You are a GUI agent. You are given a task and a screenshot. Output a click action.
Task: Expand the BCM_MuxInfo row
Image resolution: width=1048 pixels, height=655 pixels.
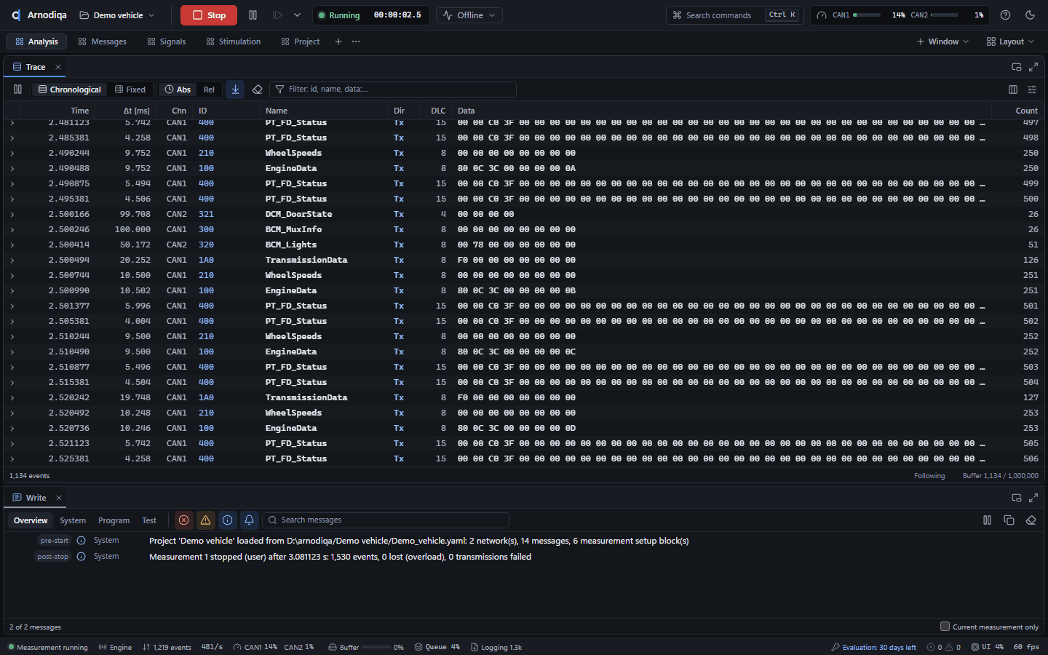[12, 229]
